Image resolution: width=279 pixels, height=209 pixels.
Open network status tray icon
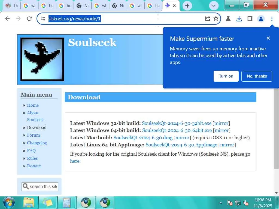tap(238, 203)
